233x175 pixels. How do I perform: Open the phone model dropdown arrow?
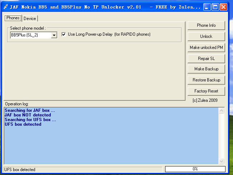coord(54,35)
